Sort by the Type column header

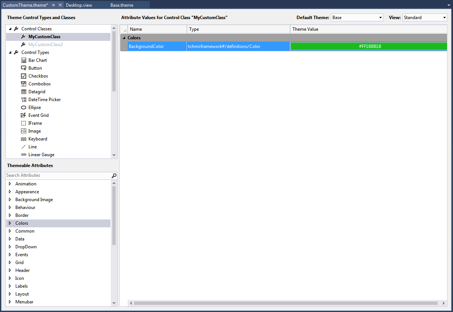pyautogui.click(x=238, y=29)
